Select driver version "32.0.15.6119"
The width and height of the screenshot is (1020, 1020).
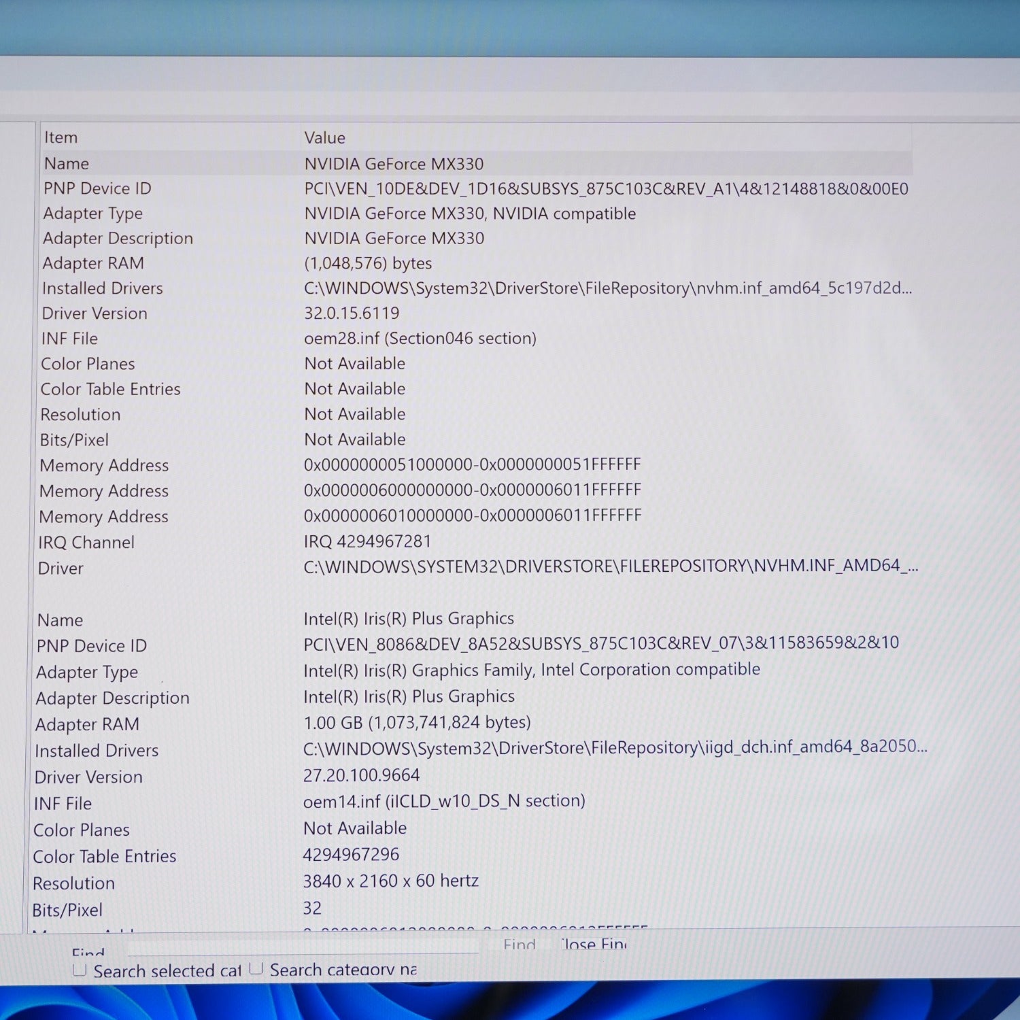coord(352,313)
